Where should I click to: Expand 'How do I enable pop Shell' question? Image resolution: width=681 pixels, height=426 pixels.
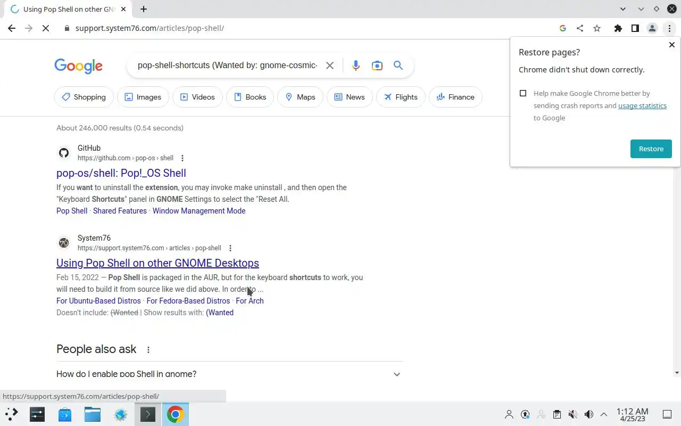coord(229,374)
